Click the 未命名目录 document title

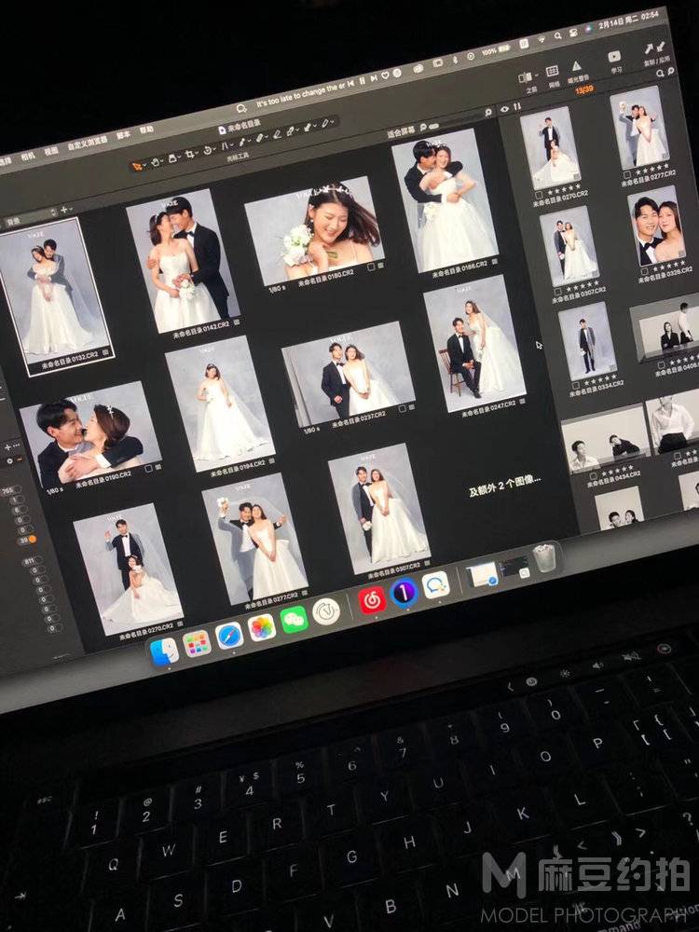240,127
